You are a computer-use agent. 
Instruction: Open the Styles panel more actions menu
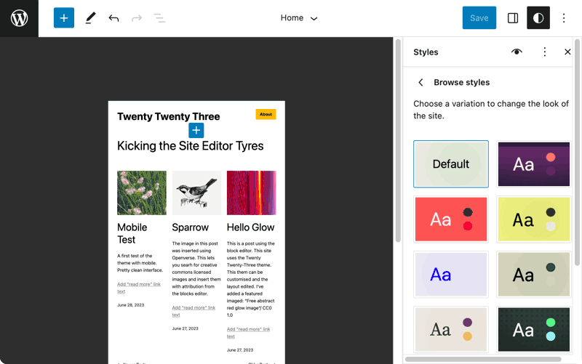(544, 52)
